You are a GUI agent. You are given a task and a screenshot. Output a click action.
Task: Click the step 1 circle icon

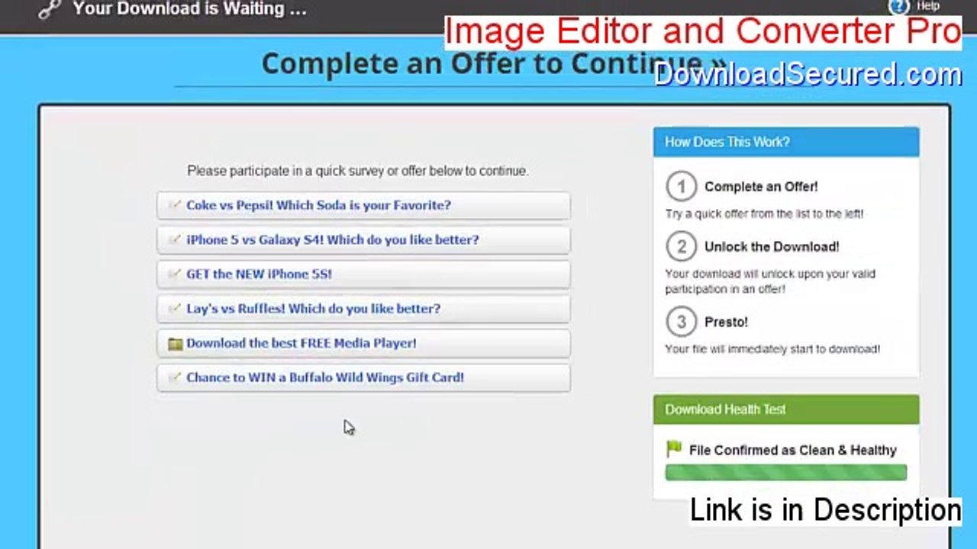(x=681, y=186)
